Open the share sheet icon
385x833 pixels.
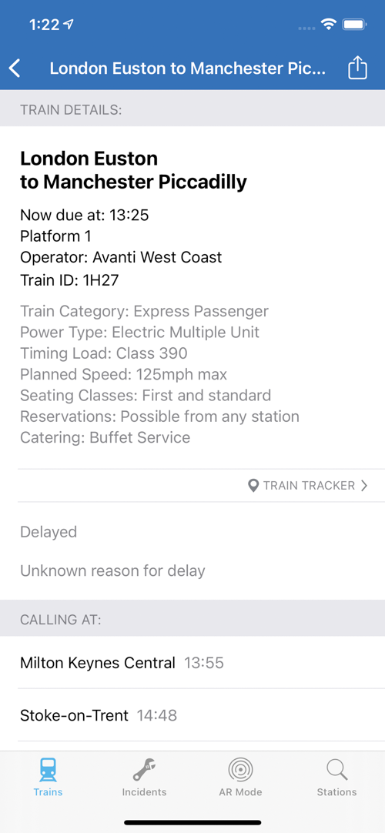coord(357,68)
